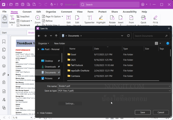The width and height of the screenshot is (173, 120).
Task: Switch to the Organize ribbon tab
Action: (51, 12)
